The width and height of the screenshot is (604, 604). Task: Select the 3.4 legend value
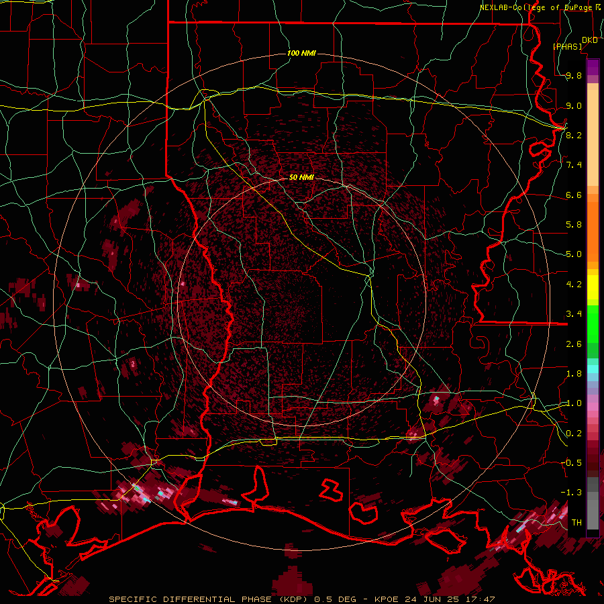point(574,314)
